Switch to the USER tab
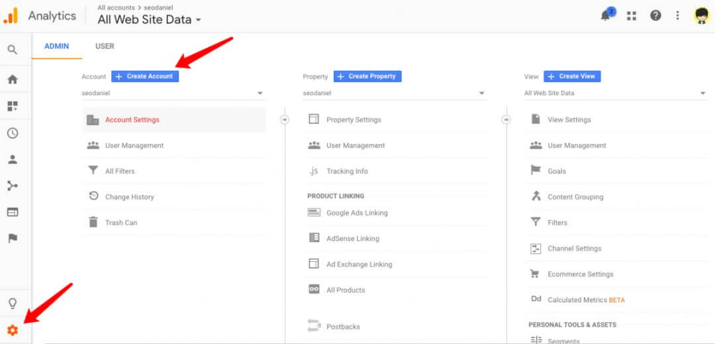 point(105,46)
